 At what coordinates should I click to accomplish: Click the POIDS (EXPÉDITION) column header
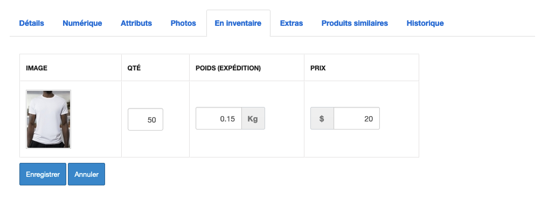click(x=228, y=68)
